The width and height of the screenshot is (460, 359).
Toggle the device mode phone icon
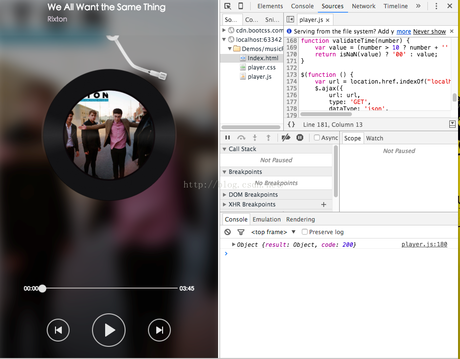point(240,6)
